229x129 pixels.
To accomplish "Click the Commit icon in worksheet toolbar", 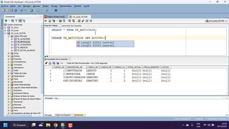I will click(69, 21).
